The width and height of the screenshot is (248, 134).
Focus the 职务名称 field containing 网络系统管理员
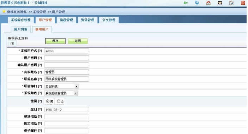click(67, 79)
